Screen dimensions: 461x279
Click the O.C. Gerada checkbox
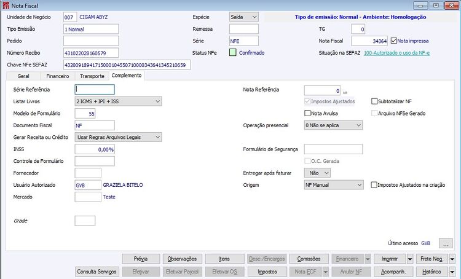click(307, 161)
